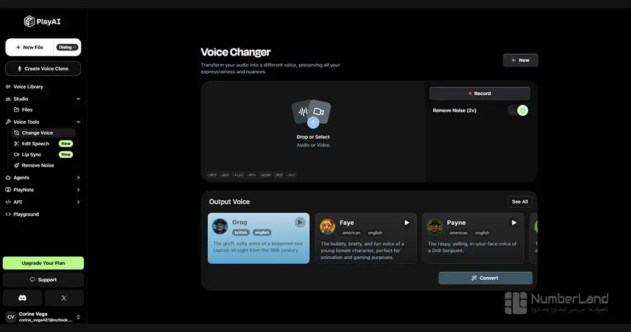Click the Payne avatar thumbnail

point(434,227)
